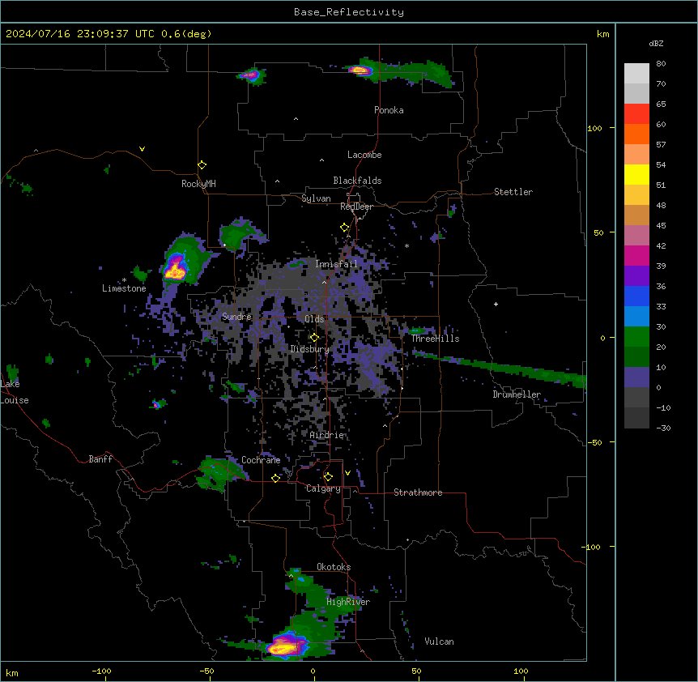The image size is (698, 682).
Task: Select the Innisfail city label
Action: (336, 264)
